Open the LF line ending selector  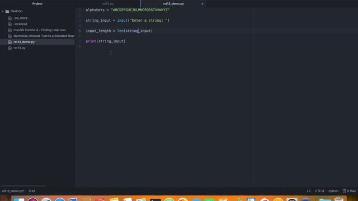pos(309,191)
